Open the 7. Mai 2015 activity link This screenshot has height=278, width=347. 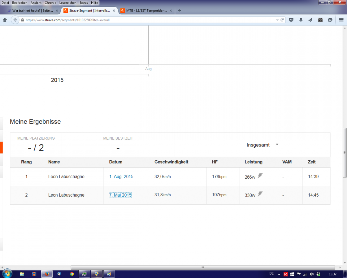[x=120, y=195]
